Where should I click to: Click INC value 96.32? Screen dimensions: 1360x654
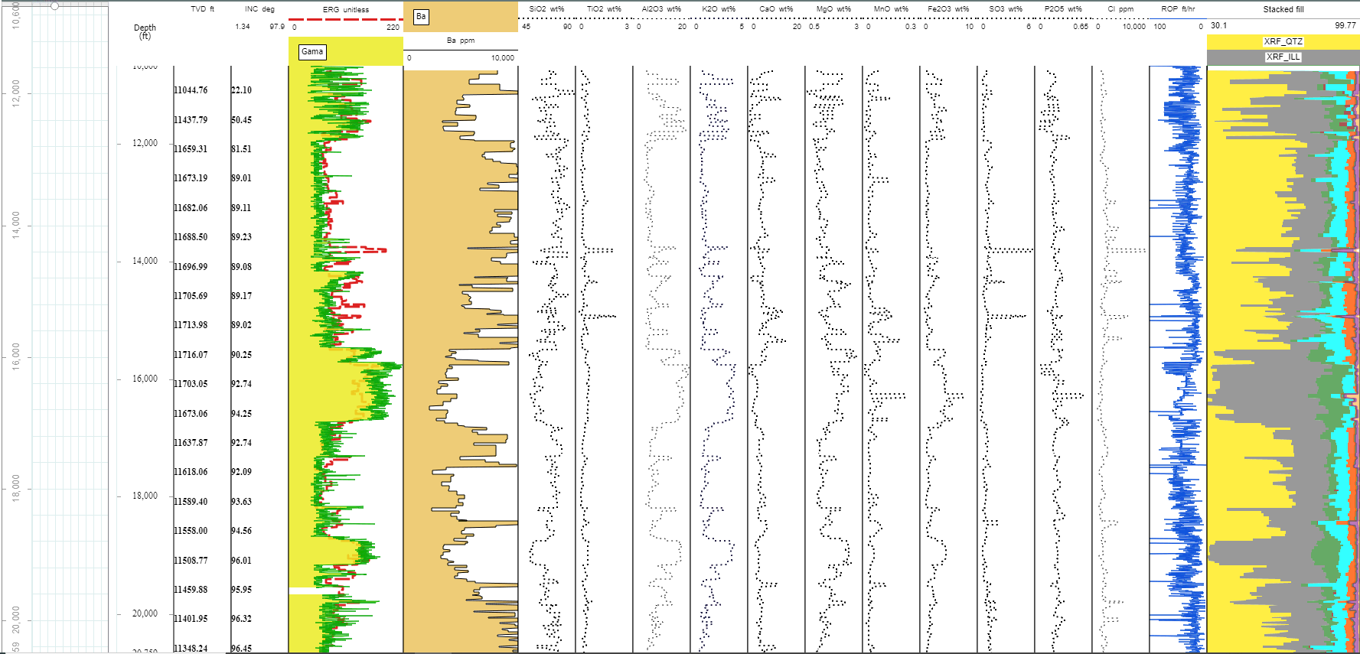(x=241, y=619)
